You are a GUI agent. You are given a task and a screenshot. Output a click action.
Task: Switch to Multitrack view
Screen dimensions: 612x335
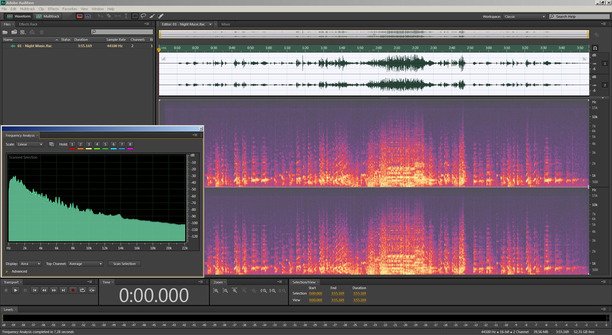tap(48, 16)
